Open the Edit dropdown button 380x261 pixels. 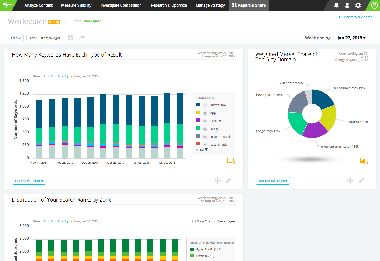(x=16, y=38)
